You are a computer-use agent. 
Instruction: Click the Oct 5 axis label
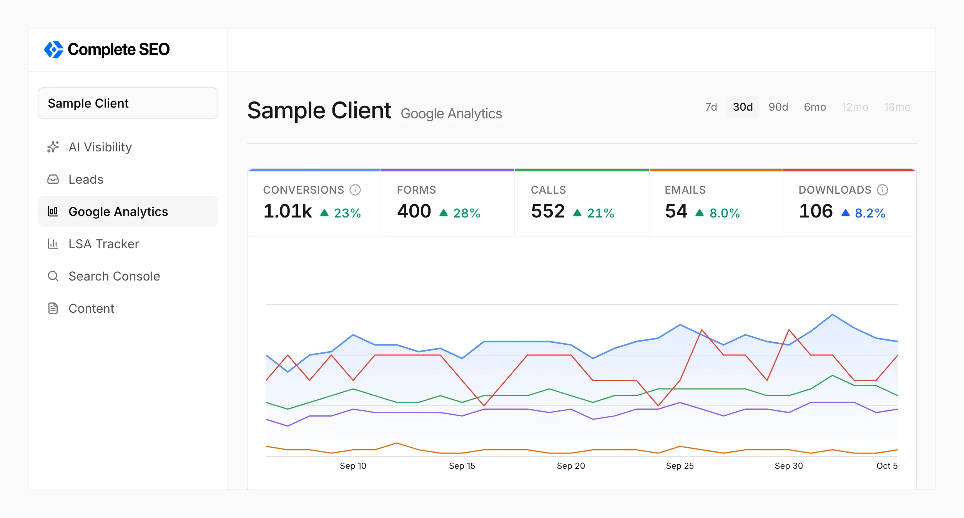[887, 466]
